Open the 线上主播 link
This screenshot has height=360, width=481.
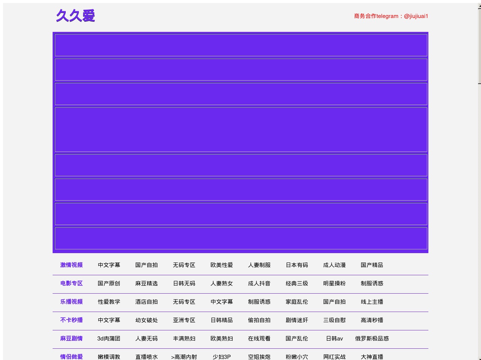click(x=372, y=301)
